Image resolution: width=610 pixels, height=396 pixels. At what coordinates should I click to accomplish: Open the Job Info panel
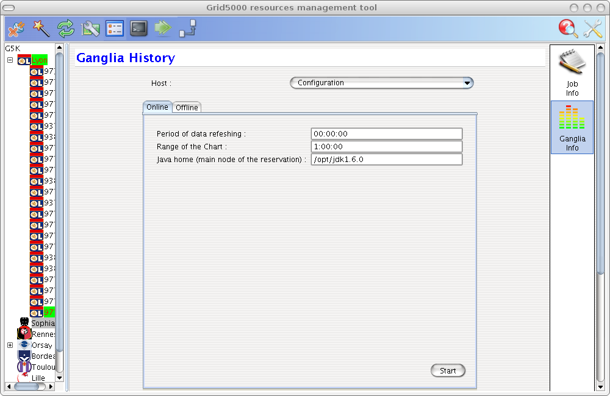click(572, 72)
